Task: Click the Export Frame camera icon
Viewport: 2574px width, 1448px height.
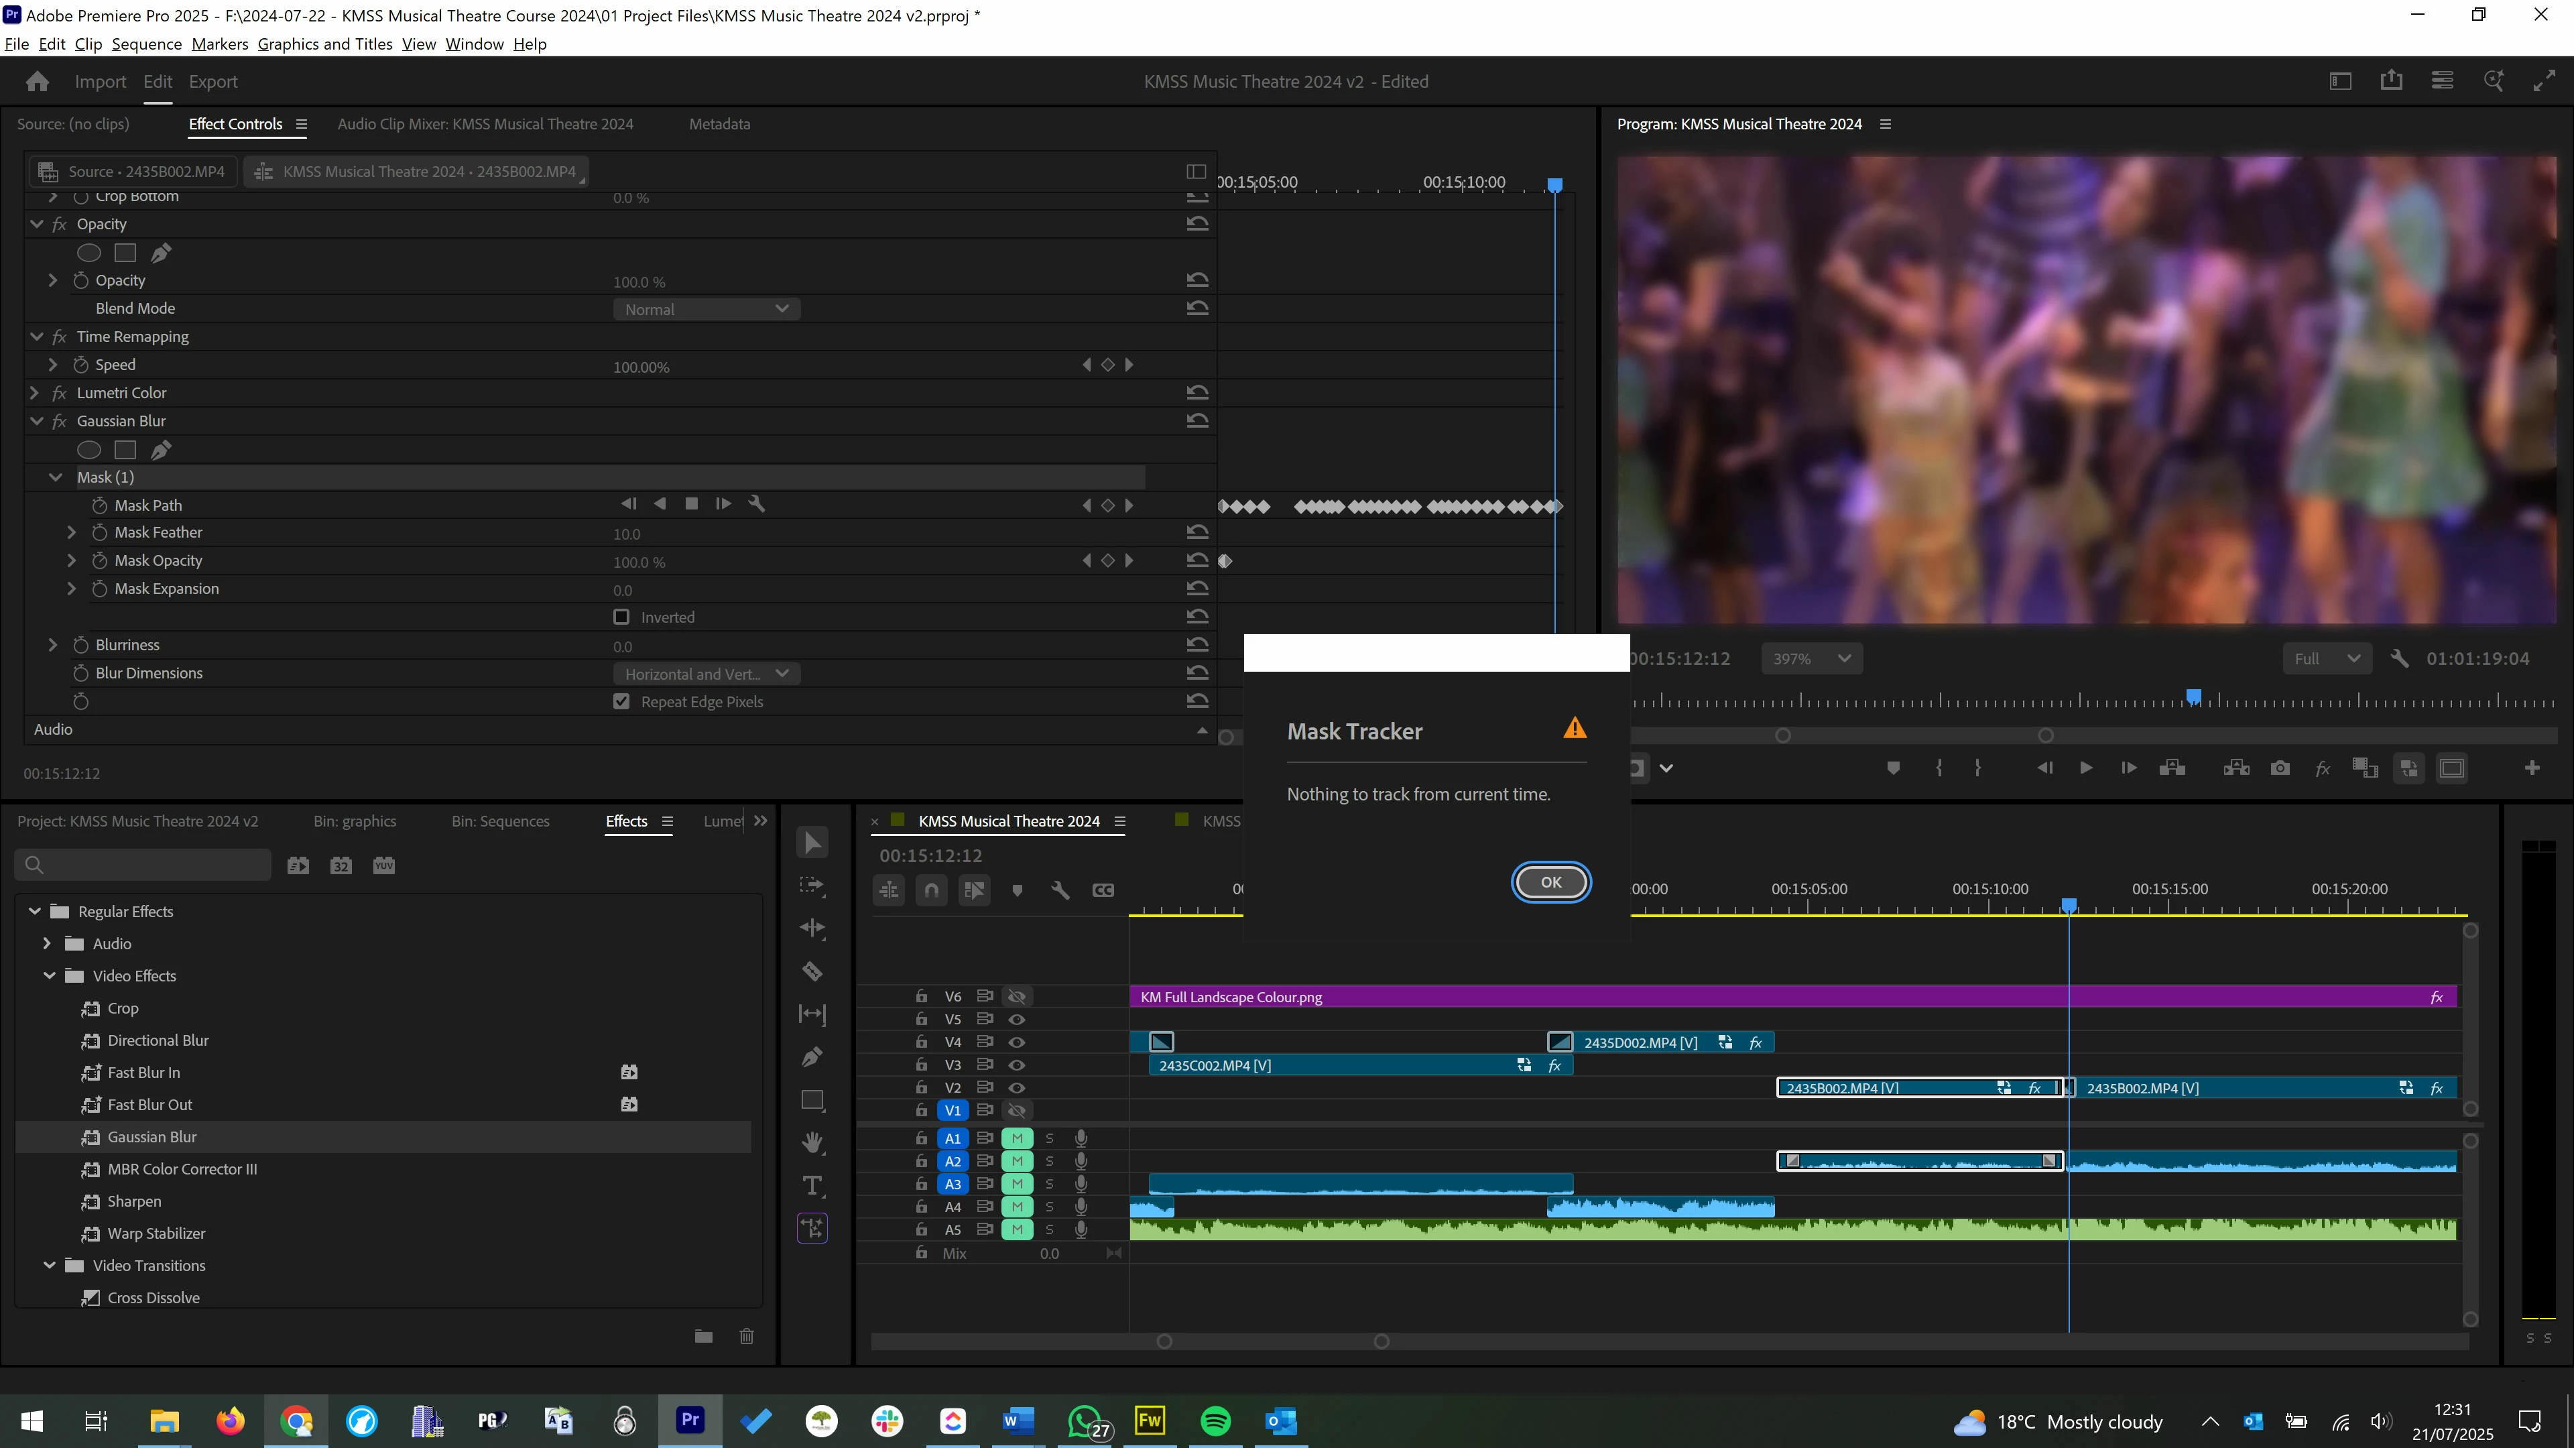Action: [2280, 768]
